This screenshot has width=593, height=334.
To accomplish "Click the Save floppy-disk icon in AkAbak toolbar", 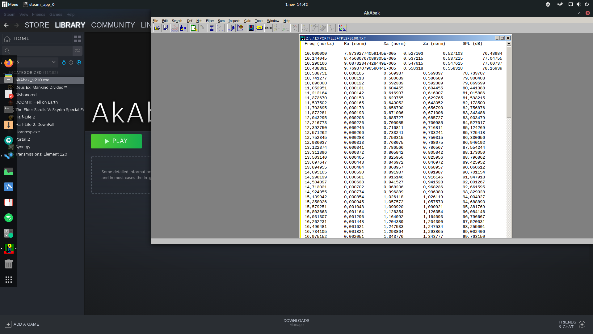I will point(166,28).
